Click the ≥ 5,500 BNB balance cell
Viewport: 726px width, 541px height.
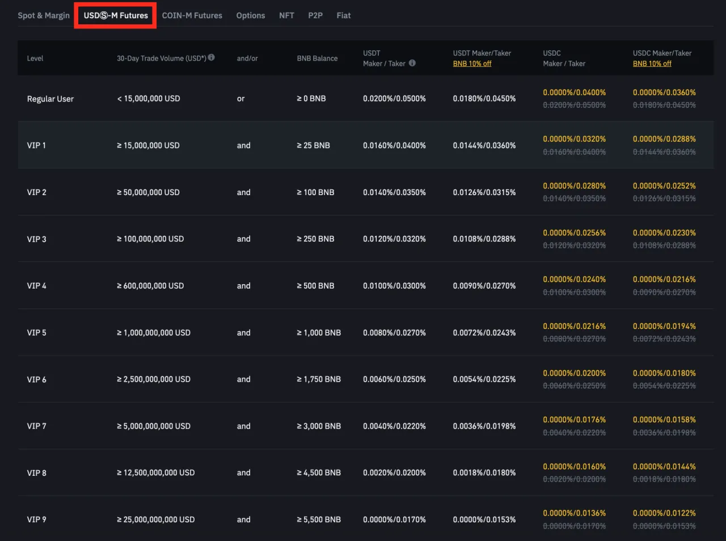click(319, 519)
